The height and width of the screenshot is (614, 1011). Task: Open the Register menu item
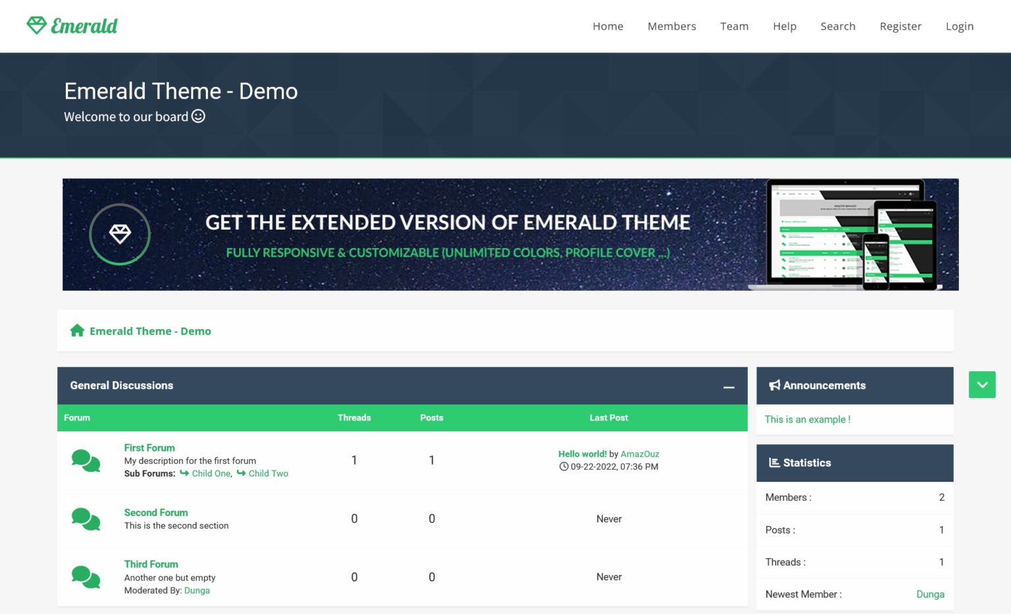(900, 26)
